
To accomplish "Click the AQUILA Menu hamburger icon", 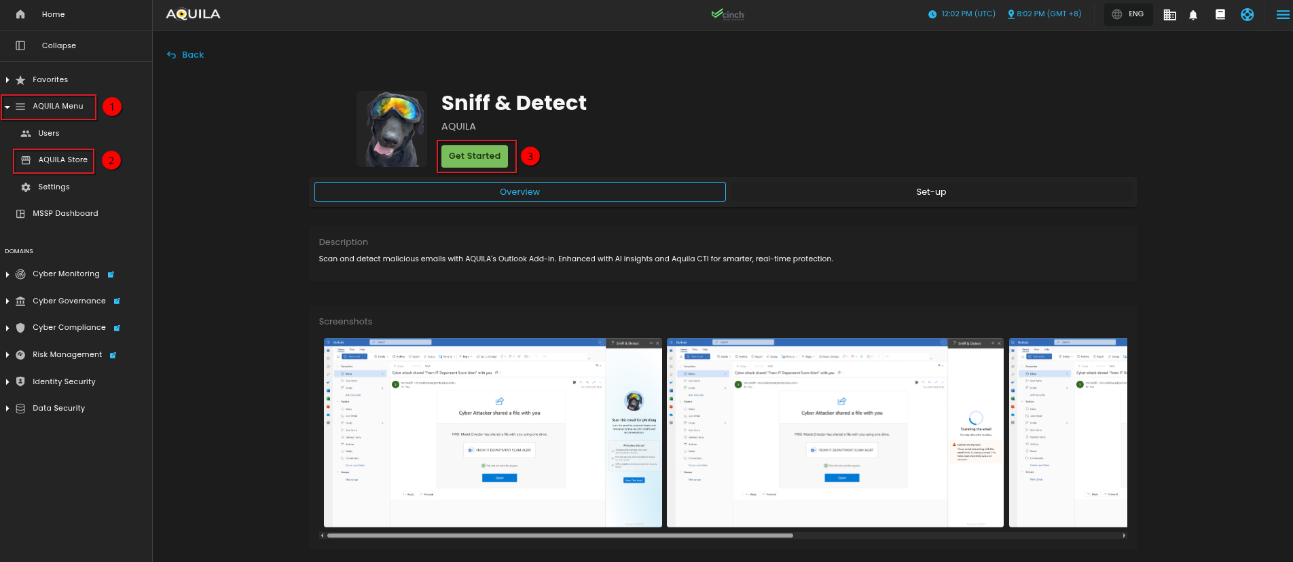I will click(x=20, y=107).
